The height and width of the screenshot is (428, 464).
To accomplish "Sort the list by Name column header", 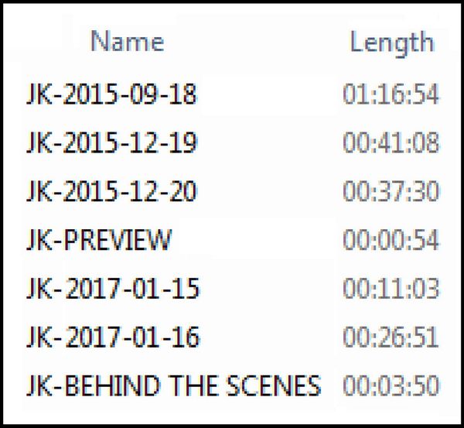I will (127, 41).
